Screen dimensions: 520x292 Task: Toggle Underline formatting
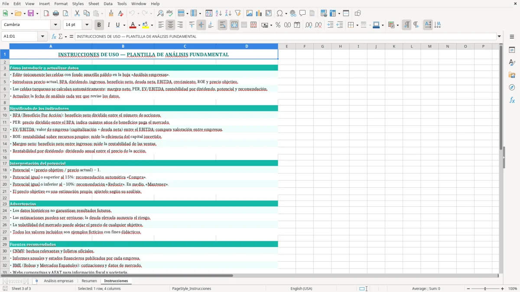117,25
